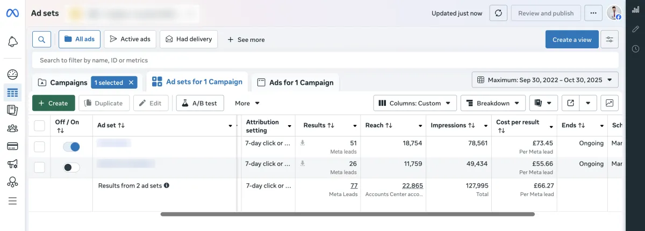The image size is (645, 231).
Task: Click the charts view icon
Action: 610,103
